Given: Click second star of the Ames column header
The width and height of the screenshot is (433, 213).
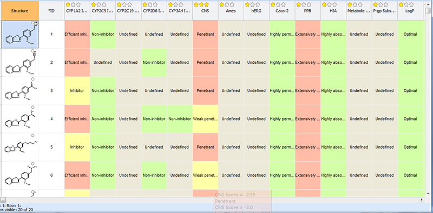Looking at the screenshot, I should click(227, 4).
